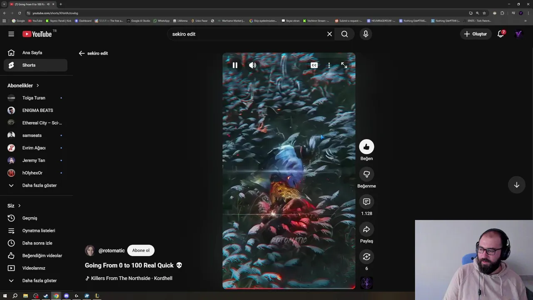Enter fullscreen for the Short
Image resolution: width=533 pixels, height=300 pixels.
pyautogui.click(x=344, y=65)
